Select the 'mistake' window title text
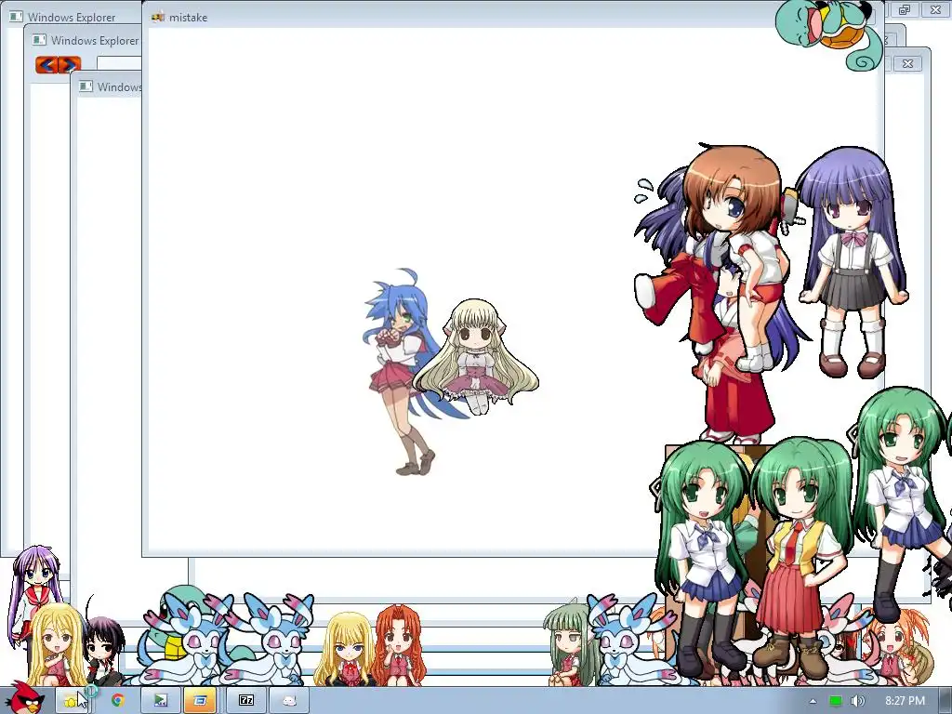This screenshot has height=714, width=952. 188,18
